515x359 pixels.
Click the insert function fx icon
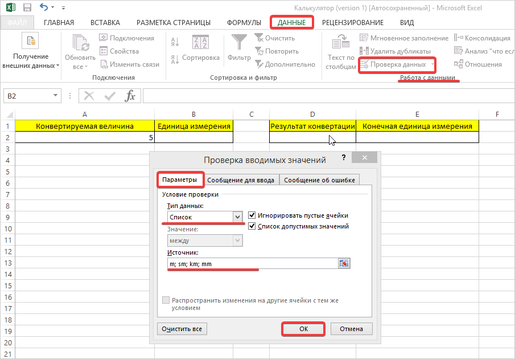(x=130, y=96)
